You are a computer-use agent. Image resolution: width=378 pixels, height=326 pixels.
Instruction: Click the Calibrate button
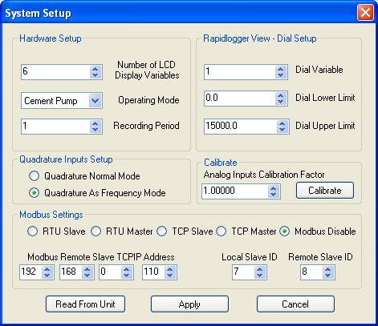(325, 191)
